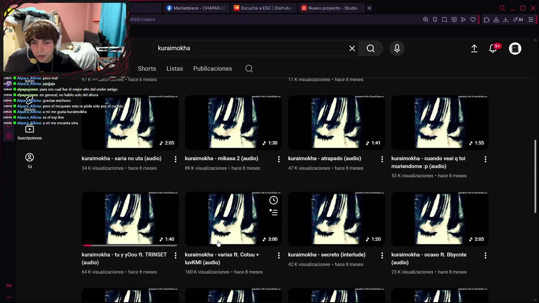Image resolution: width=539 pixels, height=303 pixels.
Task: Click the heart bookmark icon
Action: pos(473,19)
